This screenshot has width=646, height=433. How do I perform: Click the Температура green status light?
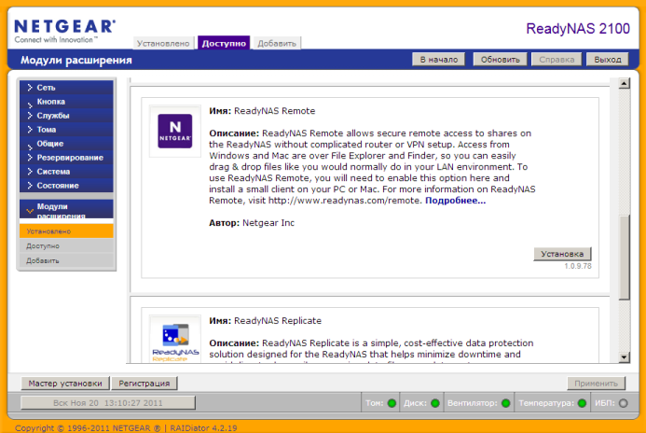pos(582,403)
